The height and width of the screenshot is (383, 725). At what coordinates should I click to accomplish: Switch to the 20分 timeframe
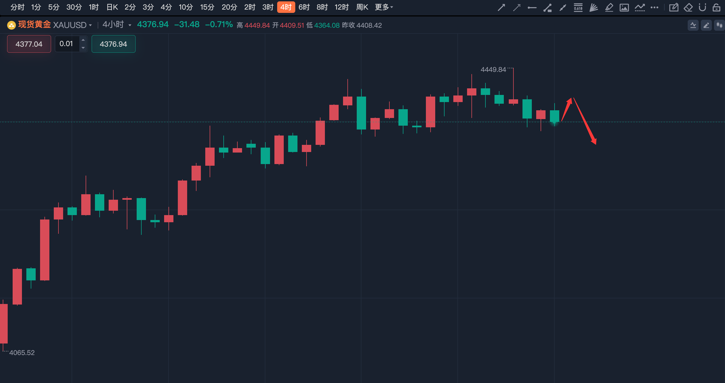tap(229, 7)
